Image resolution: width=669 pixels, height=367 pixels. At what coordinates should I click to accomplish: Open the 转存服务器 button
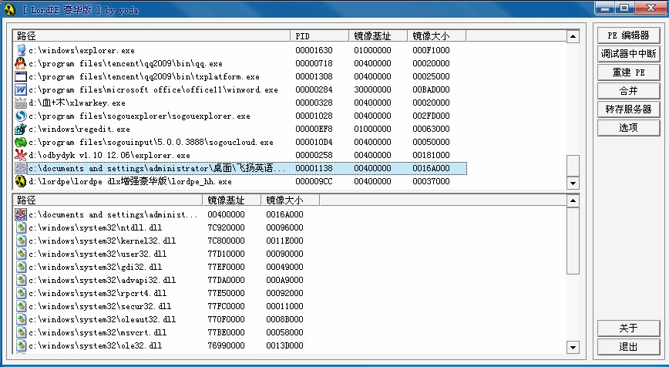click(x=628, y=109)
